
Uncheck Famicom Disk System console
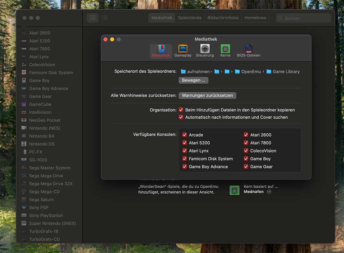184,159
